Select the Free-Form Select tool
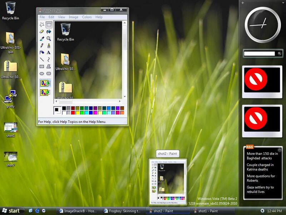Screen dimensions: 286x215 [42, 25]
